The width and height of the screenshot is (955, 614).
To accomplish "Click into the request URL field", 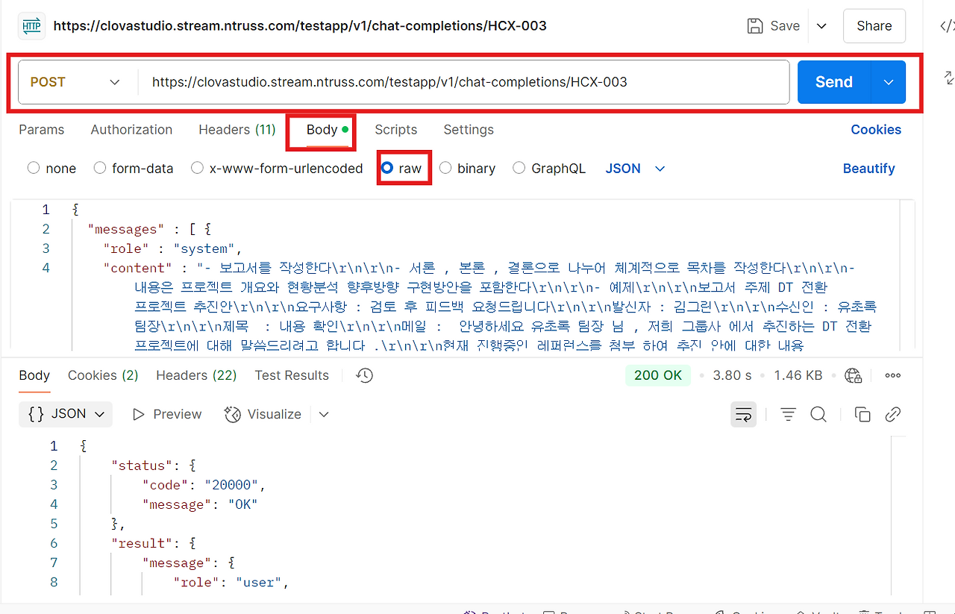I will (463, 82).
